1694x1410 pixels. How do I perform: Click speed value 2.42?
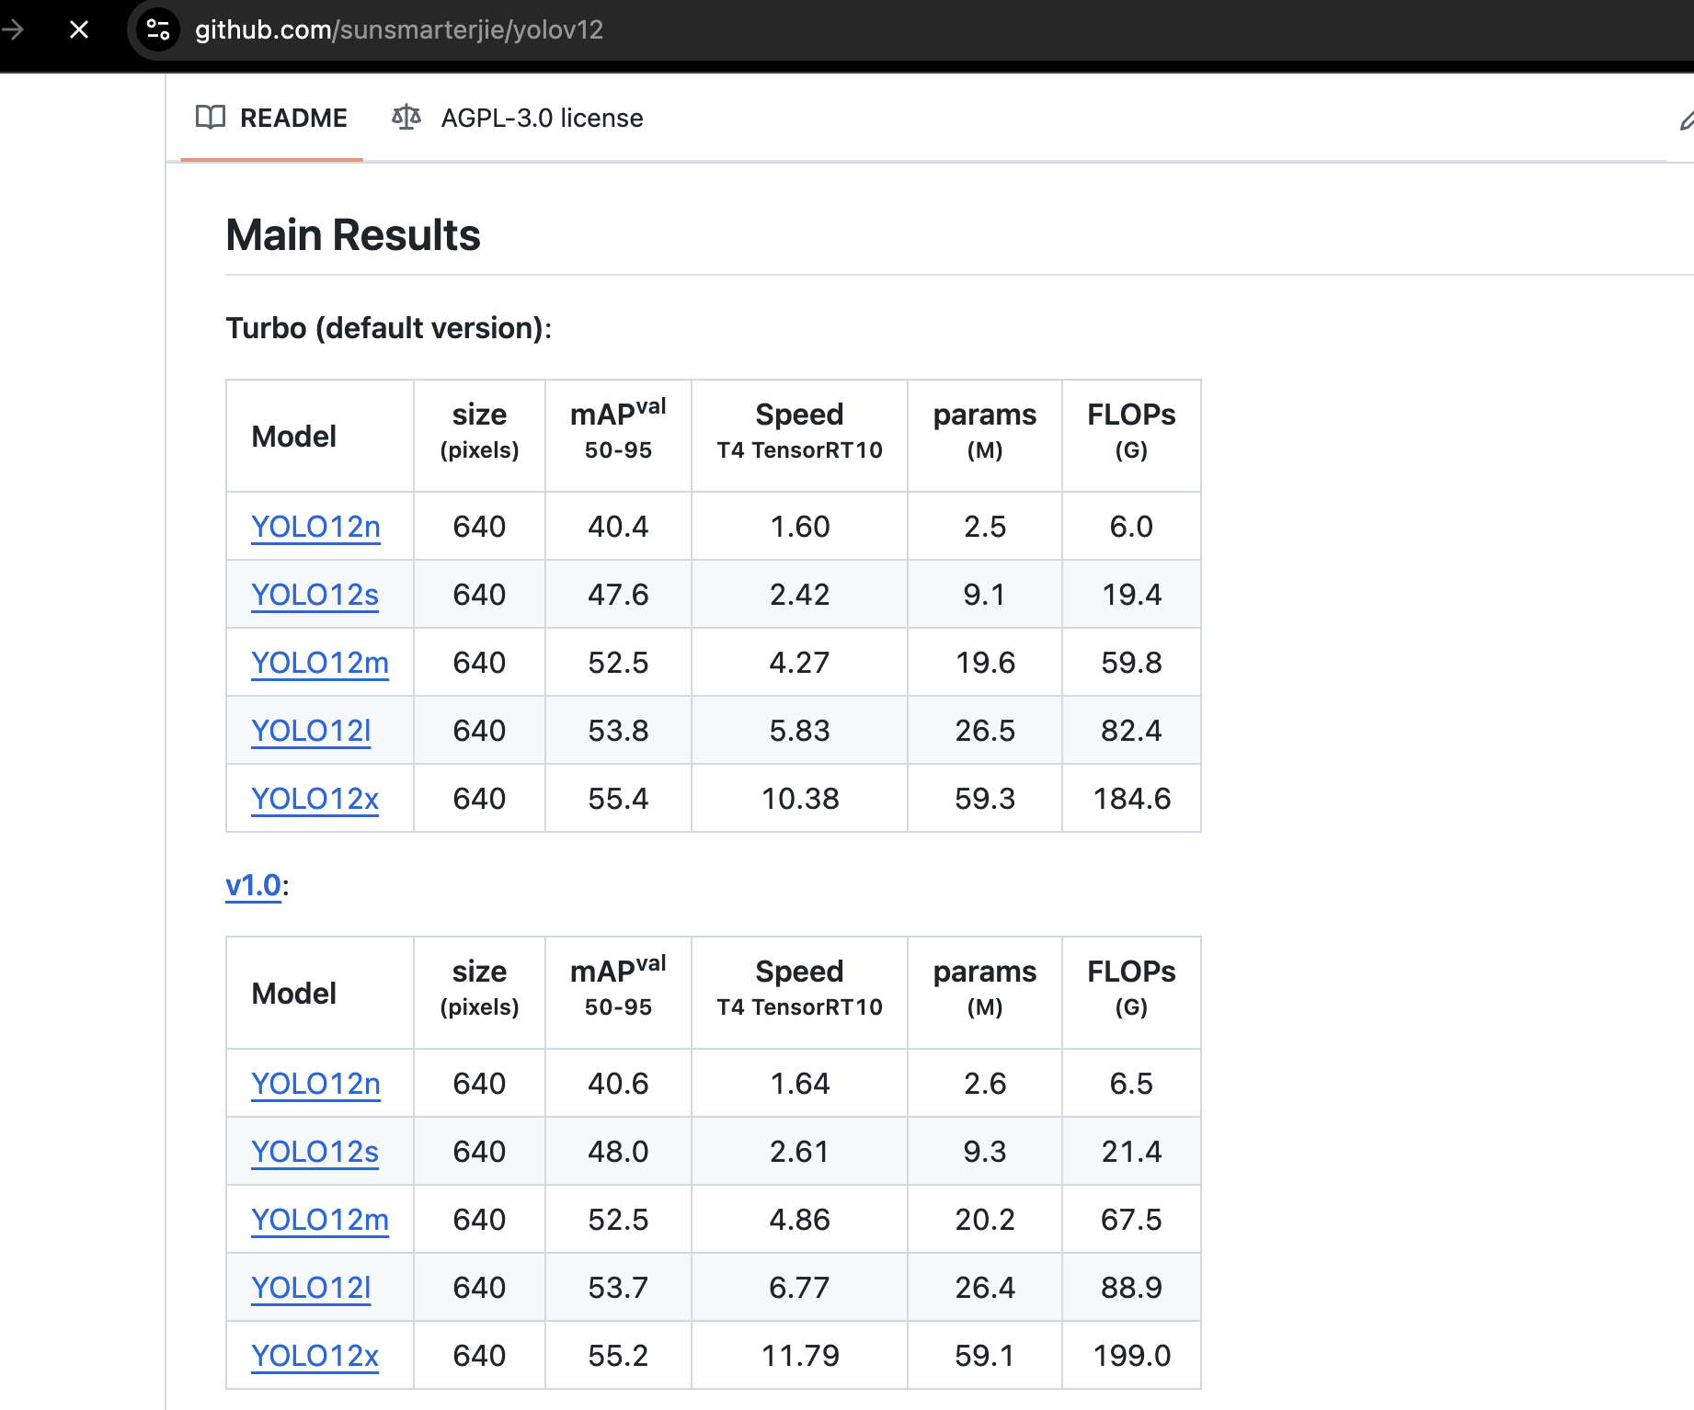point(800,595)
